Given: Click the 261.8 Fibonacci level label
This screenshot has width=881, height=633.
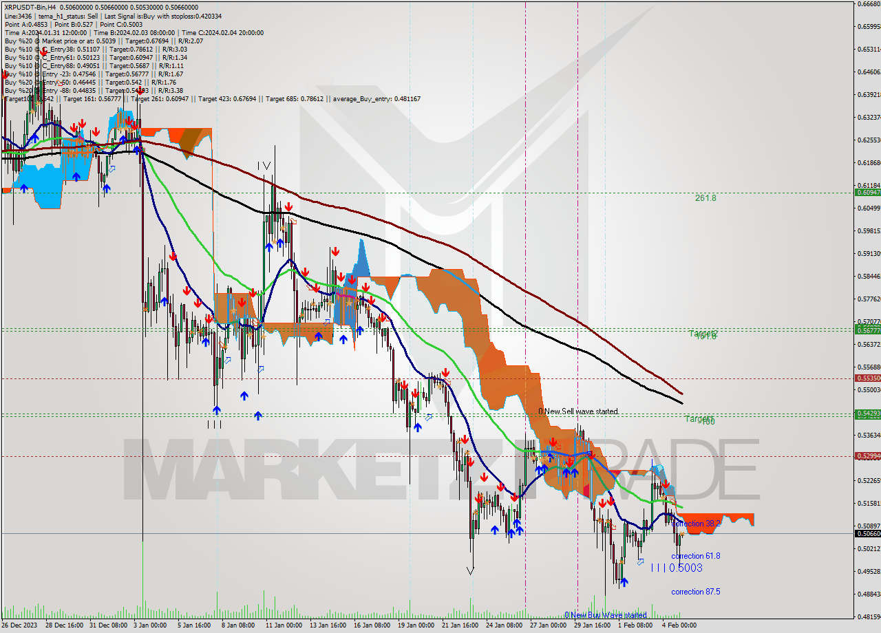Looking at the screenshot, I should pos(705,197).
